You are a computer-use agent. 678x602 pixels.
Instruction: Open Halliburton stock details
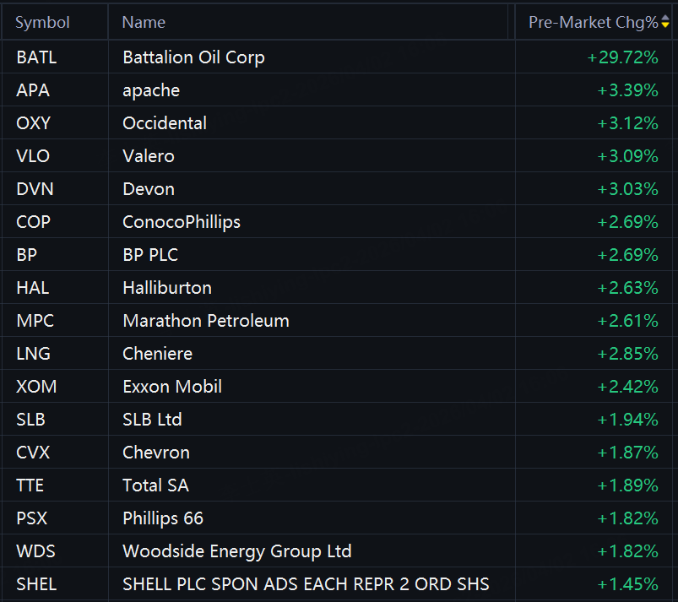pos(167,288)
